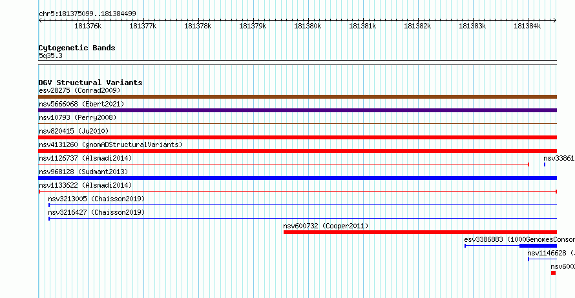Viewport: 575px width, 298px height.
Task: Click the DGV Structural Variants track title
Action: (x=90, y=83)
